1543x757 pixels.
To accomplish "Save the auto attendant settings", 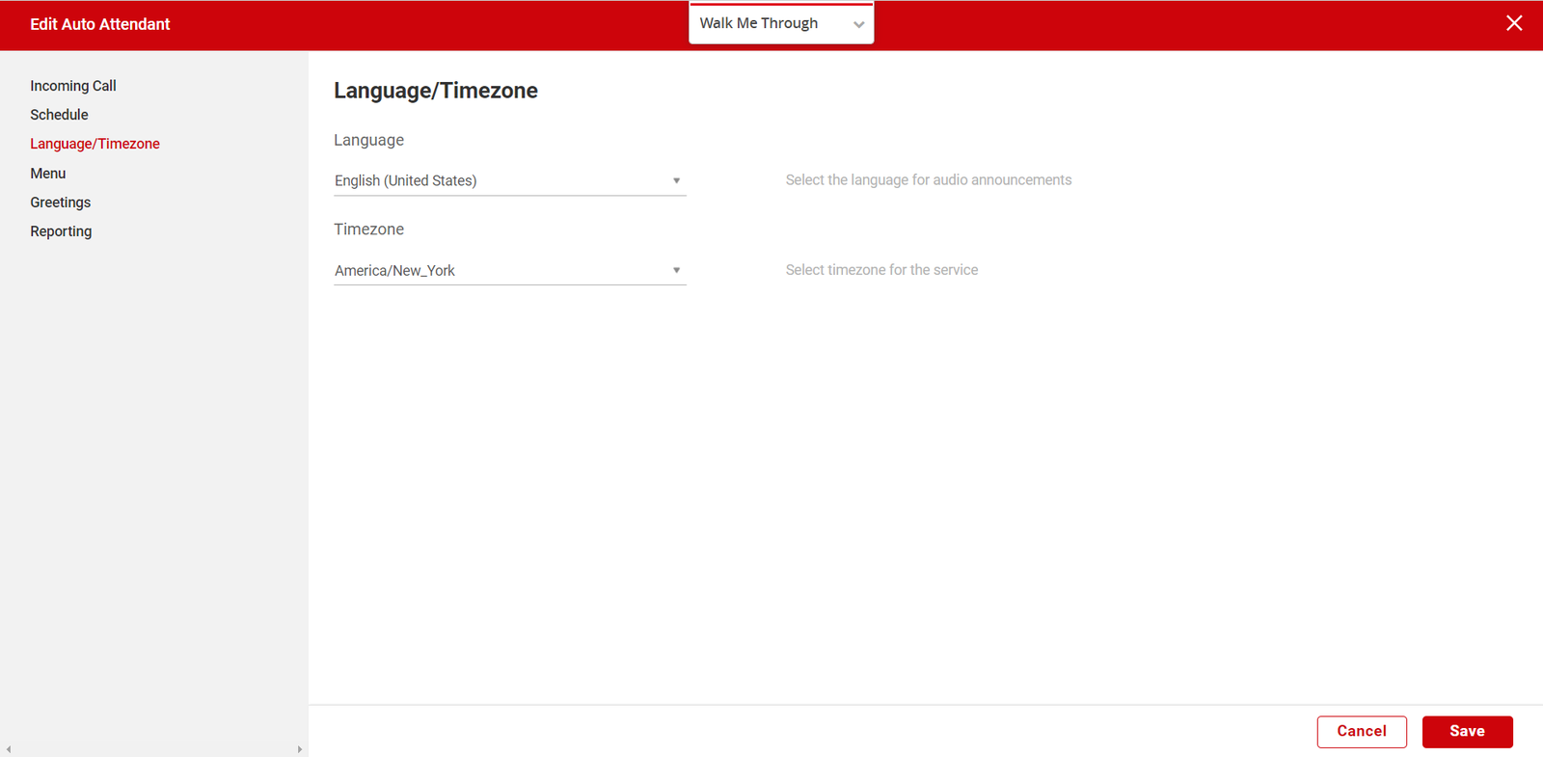I will click(x=1467, y=731).
